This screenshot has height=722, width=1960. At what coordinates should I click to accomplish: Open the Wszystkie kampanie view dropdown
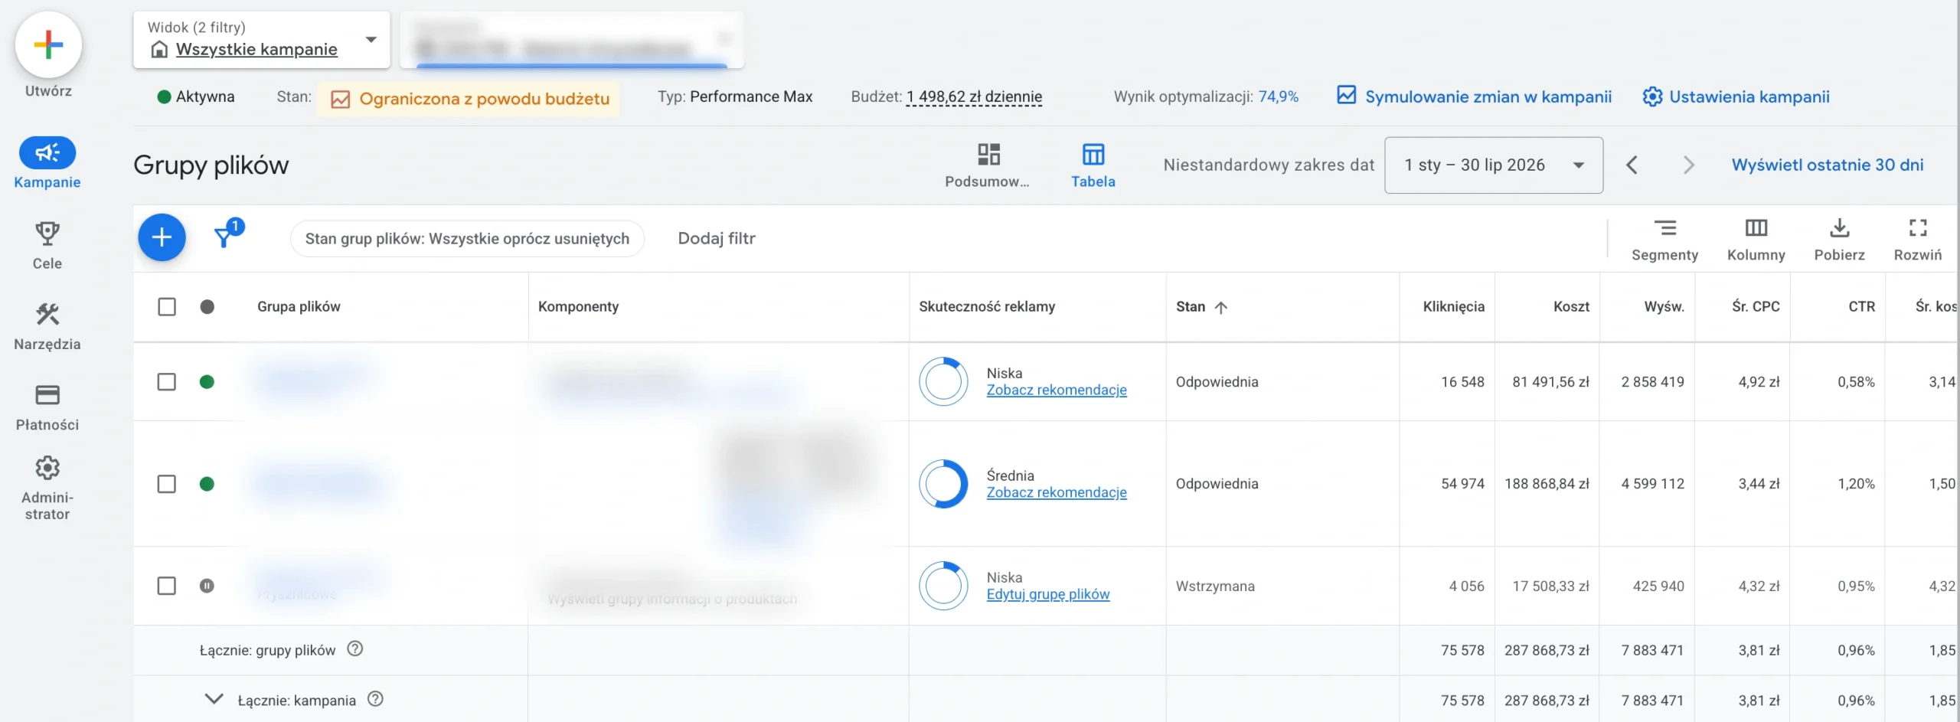[x=262, y=40]
